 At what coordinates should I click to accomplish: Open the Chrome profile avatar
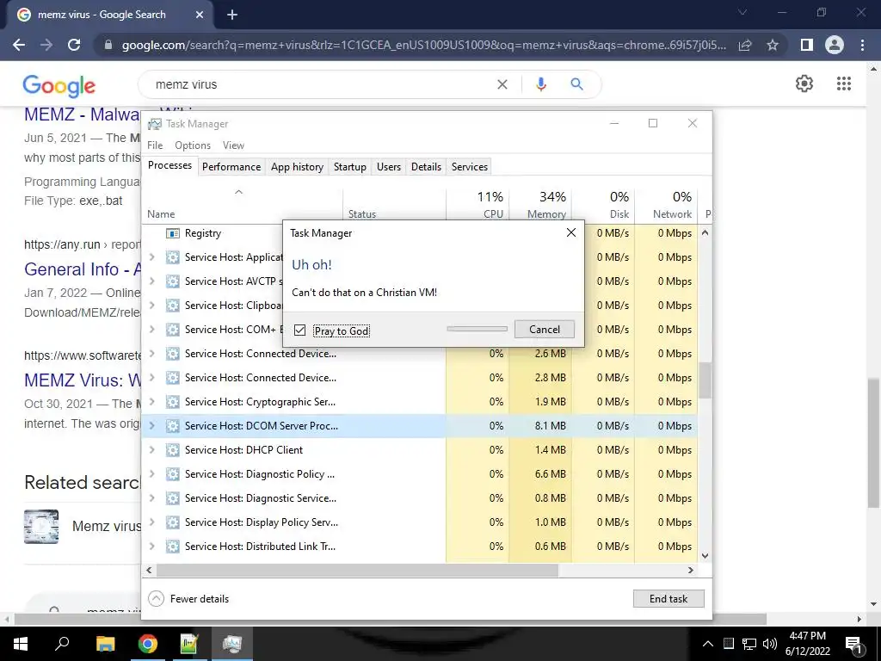(x=835, y=45)
